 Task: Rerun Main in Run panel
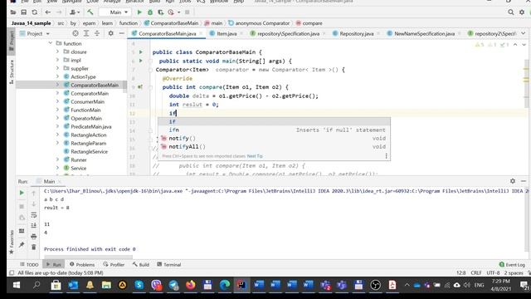point(22,193)
